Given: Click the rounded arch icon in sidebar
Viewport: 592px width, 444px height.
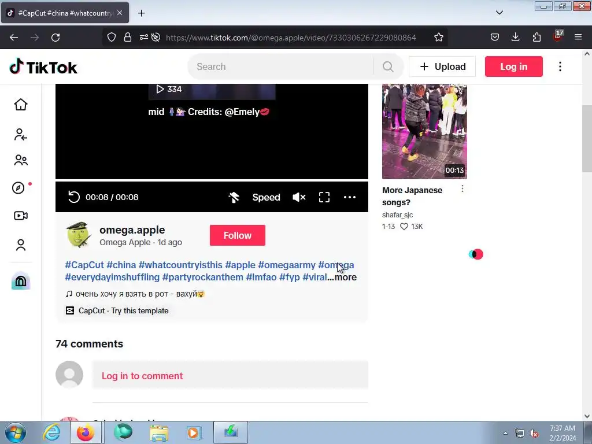Looking at the screenshot, I should [21, 281].
